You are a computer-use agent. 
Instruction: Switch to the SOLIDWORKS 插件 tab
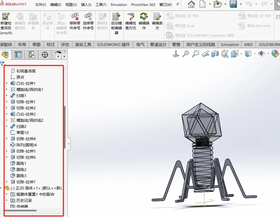(x=113, y=44)
